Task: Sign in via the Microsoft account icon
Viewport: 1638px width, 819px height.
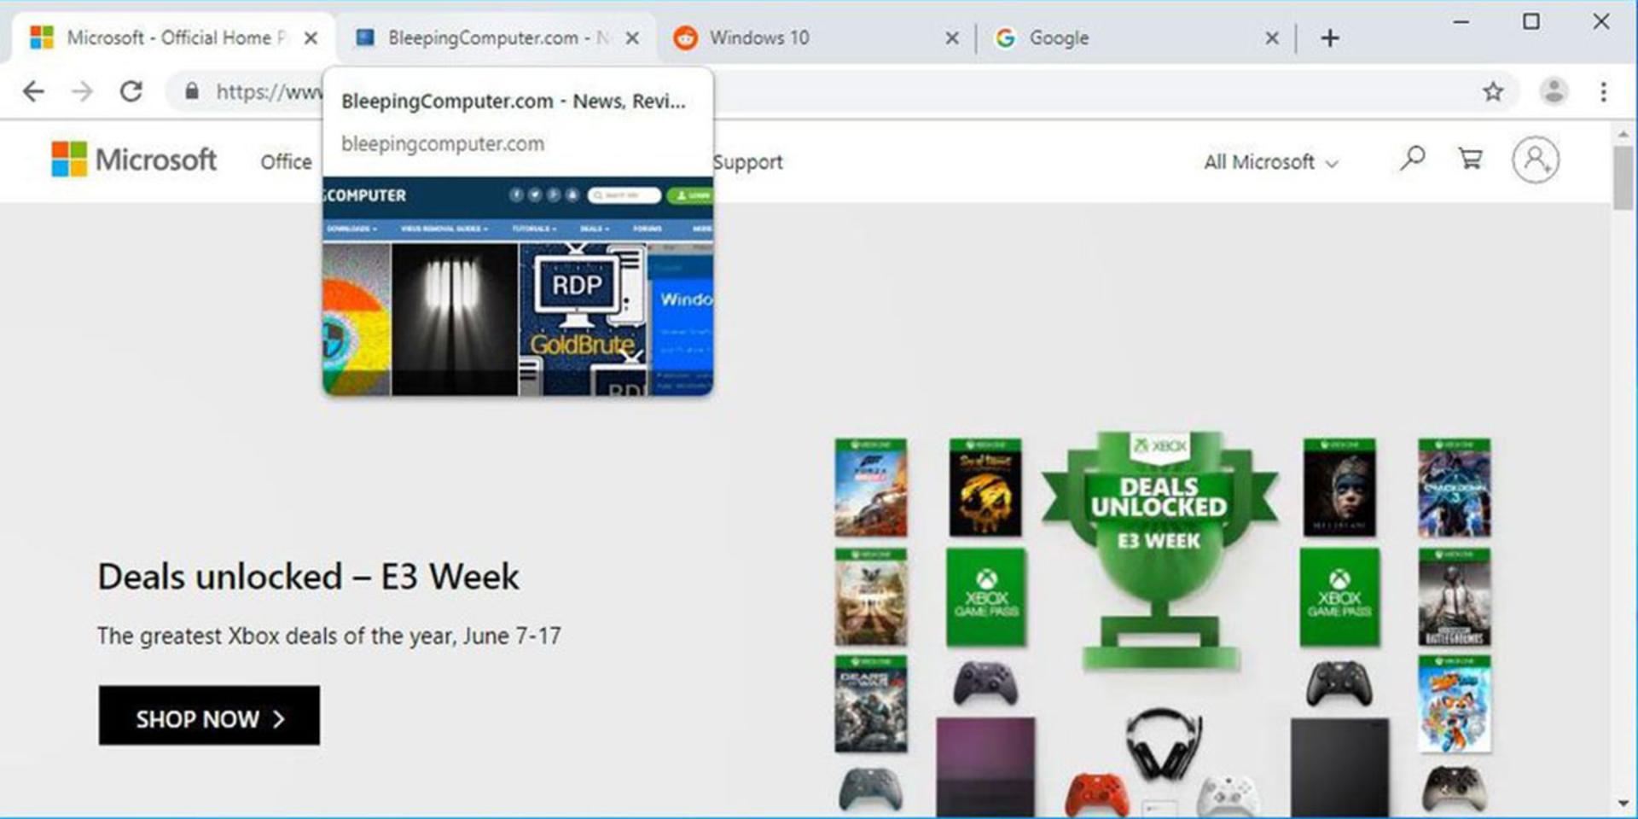Action: tap(1536, 160)
